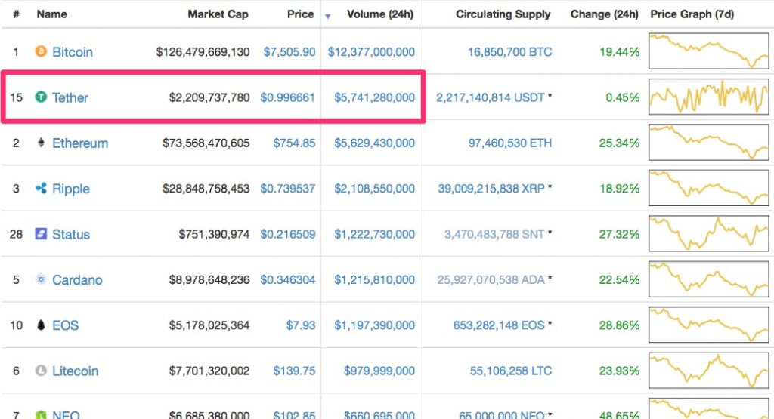Open Tether 7d price graph

pyautogui.click(x=708, y=97)
